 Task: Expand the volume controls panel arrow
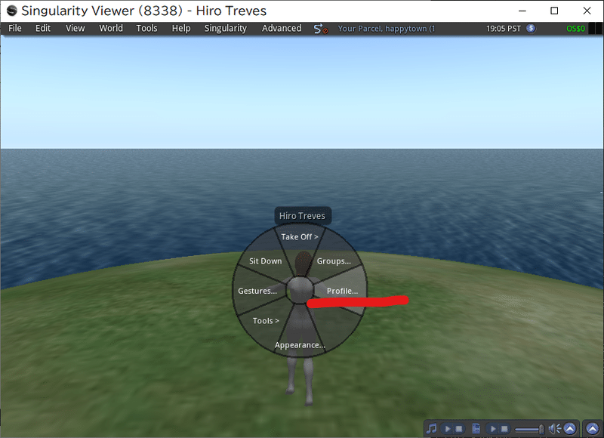tap(570, 428)
